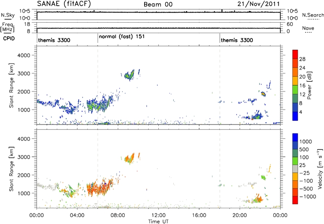
Task: Click the -25 value on velocity colorbar
Action: click(305, 173)
